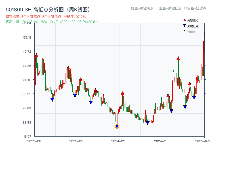This screenshot has height=170, width=227.
Task: Select the last red key-high triangle near 37
Action: (190, 84)
